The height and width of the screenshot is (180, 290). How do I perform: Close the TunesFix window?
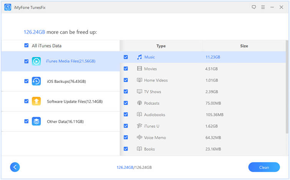coord(281,7)
